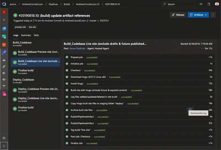
Task: Open the Library icon in the sidebar
Action: pos(4,73)
